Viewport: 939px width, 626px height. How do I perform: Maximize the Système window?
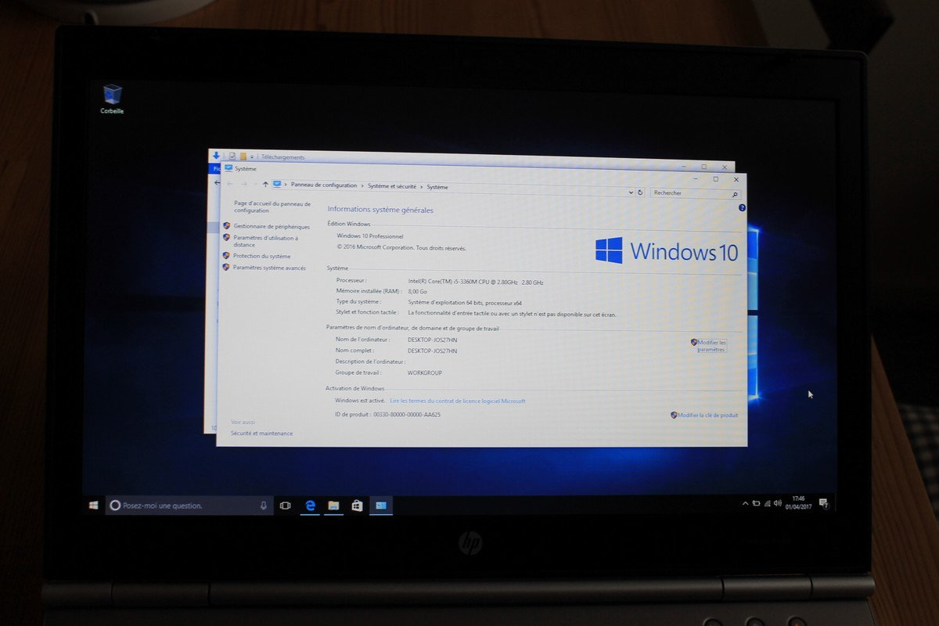pos(715,179)
